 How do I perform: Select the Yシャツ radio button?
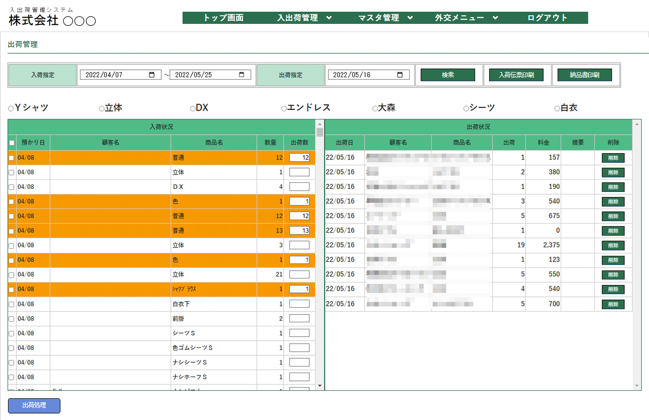11,109
